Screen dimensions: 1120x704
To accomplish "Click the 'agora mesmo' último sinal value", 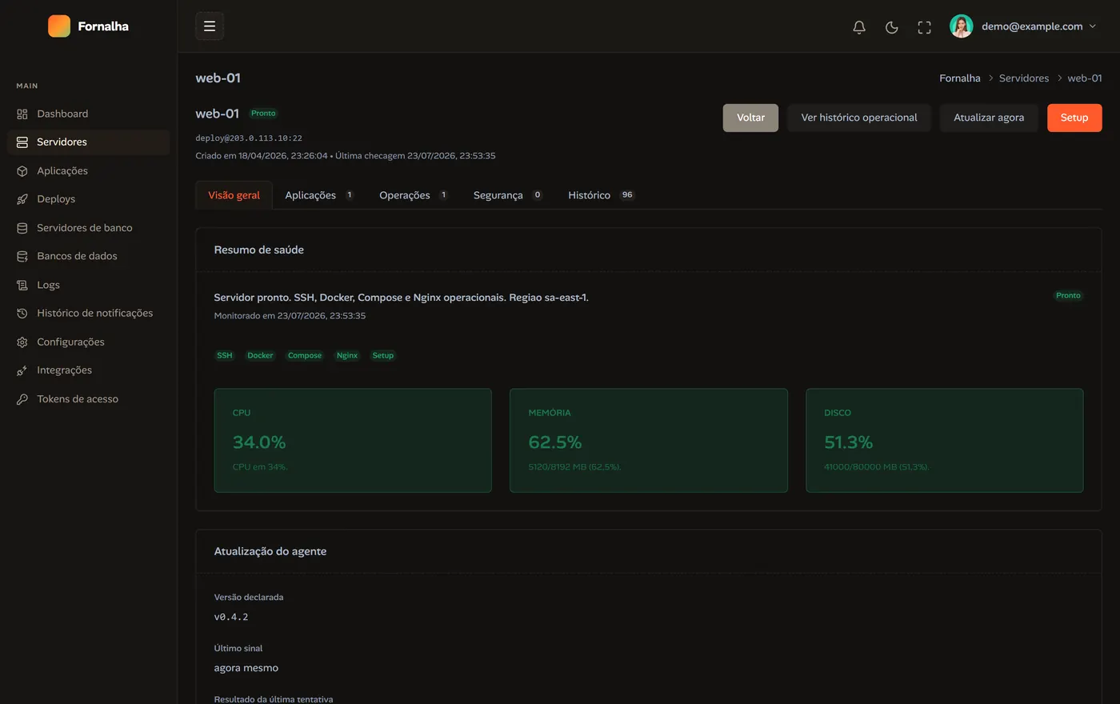I will pyautogui.click(x=246, y=668).
